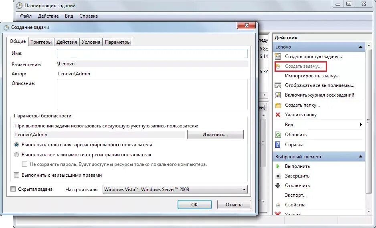Image resolution: width=376 pixels, height=228 pixels.
Task: Click the Отмена button
Action: coord(234,204)
